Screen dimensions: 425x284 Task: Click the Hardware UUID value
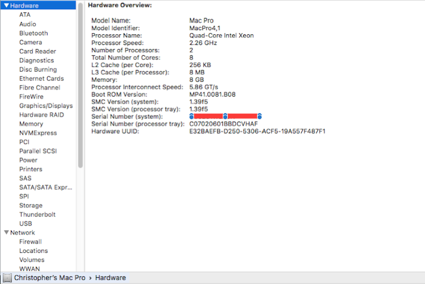coord(257,131)
